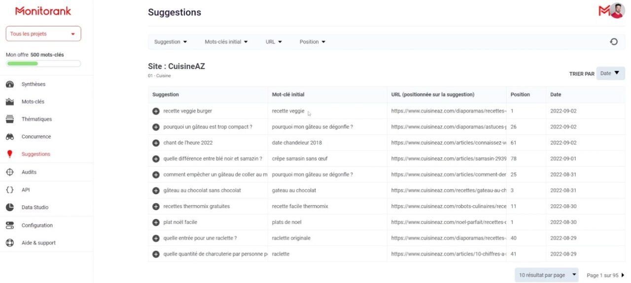Reset filters with the refresh icon
Viewport: 631px width, 283px height.
click(614, 42)
